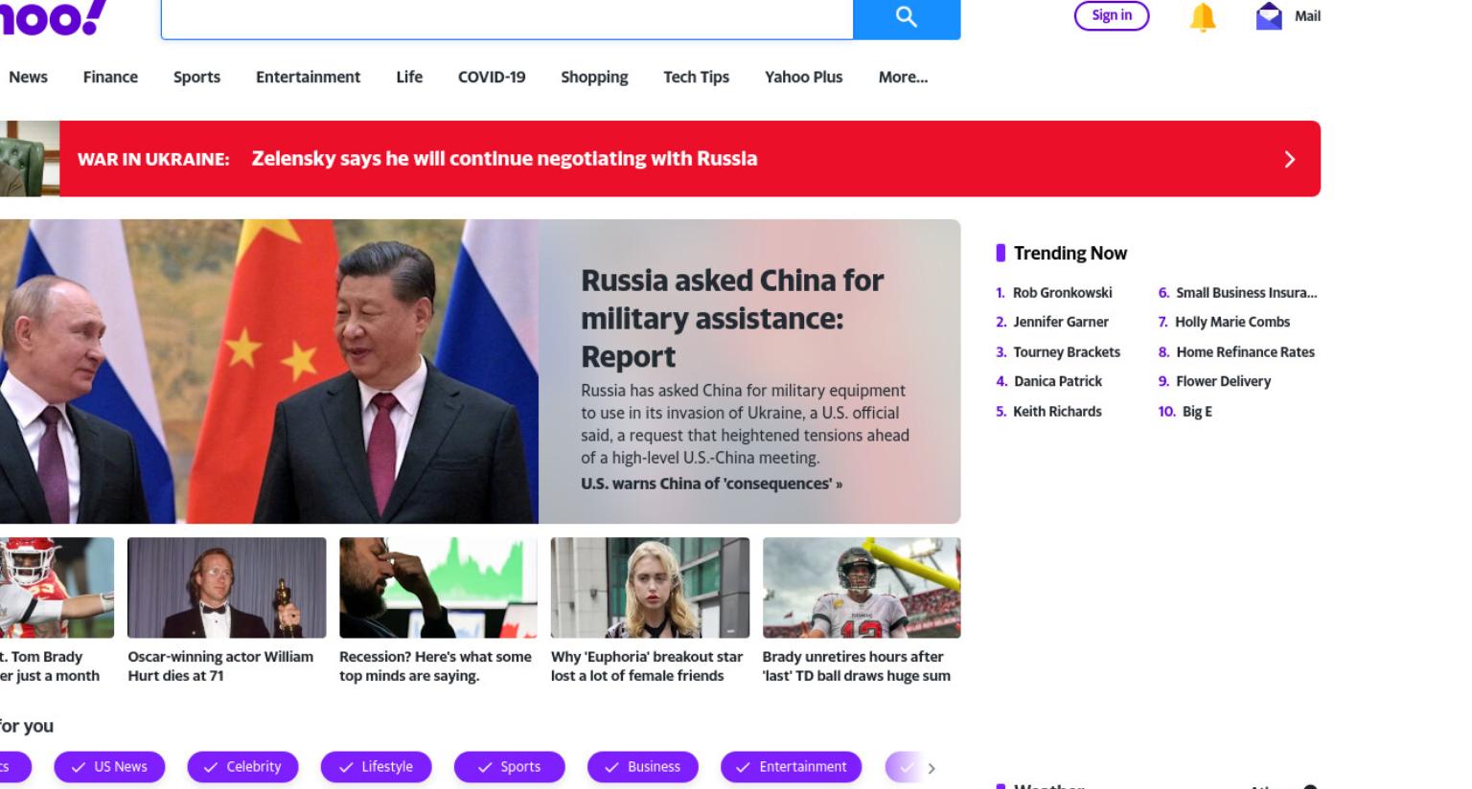Open notifications with the bell icon
Image resolution: width=1472 pixels, height=789 pixels.
click(1203, 16)
